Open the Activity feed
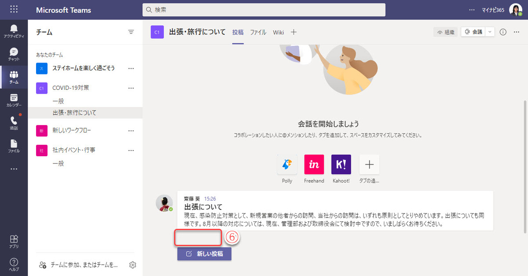Image resolution: width=528 pixels, height=276 pixels. (14, 31)
